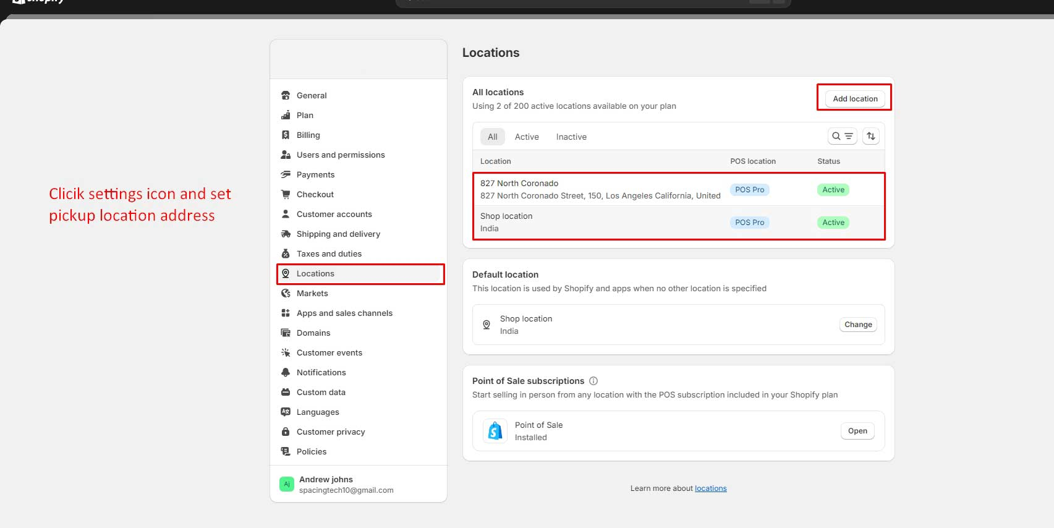Switch to the Active locations tab
The width and height of the screenshot is (1054, 528).
(527, 137)
